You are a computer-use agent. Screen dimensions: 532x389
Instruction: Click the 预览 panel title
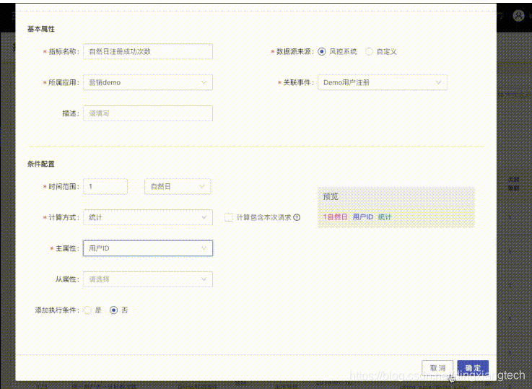(x=331, y=196)
